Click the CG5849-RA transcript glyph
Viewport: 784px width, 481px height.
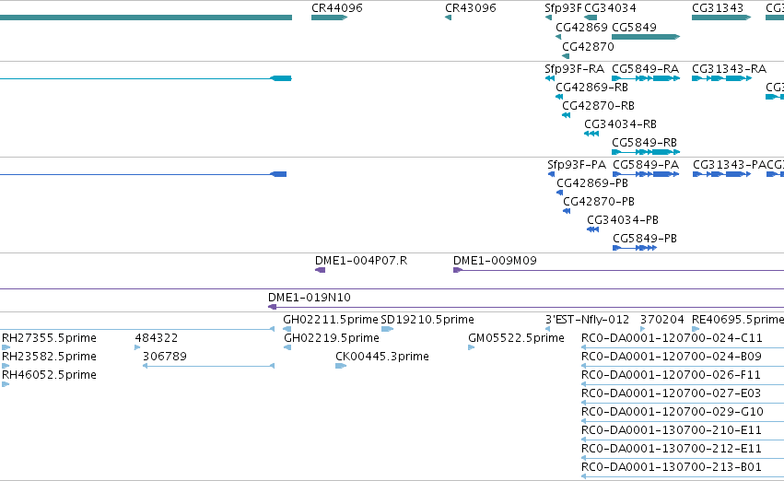646,78
